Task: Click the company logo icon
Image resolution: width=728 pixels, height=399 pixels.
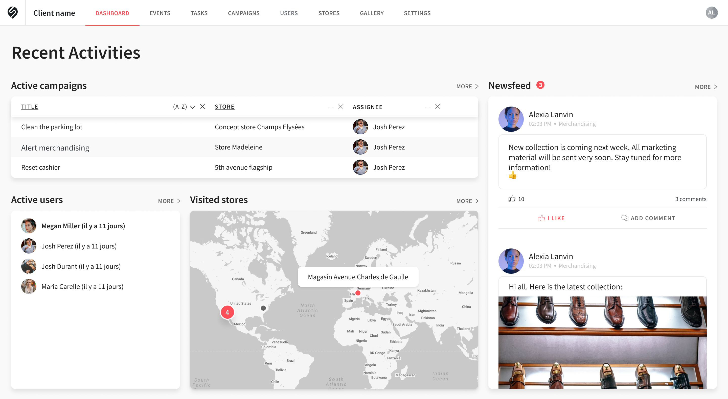Action: tap(13, 13)
